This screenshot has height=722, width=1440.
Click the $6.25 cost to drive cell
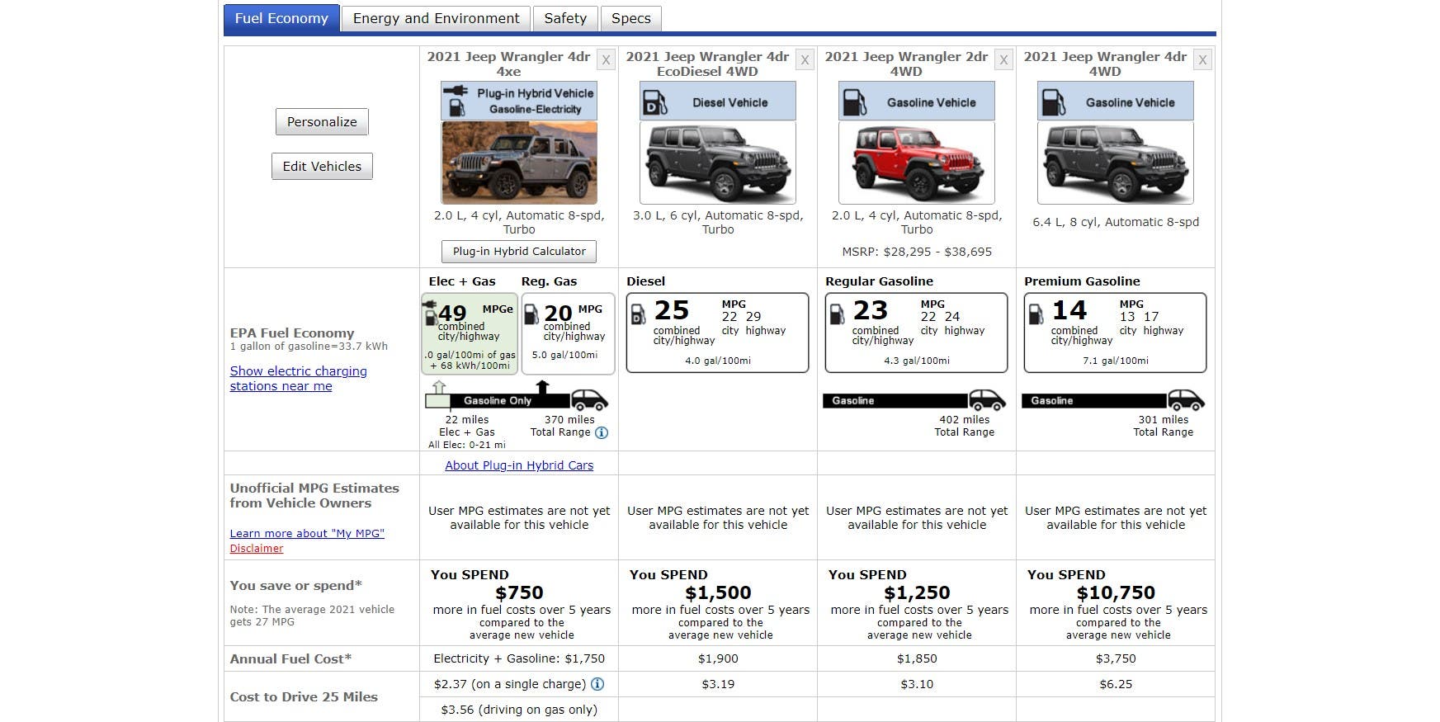(x=1116, y=684)
